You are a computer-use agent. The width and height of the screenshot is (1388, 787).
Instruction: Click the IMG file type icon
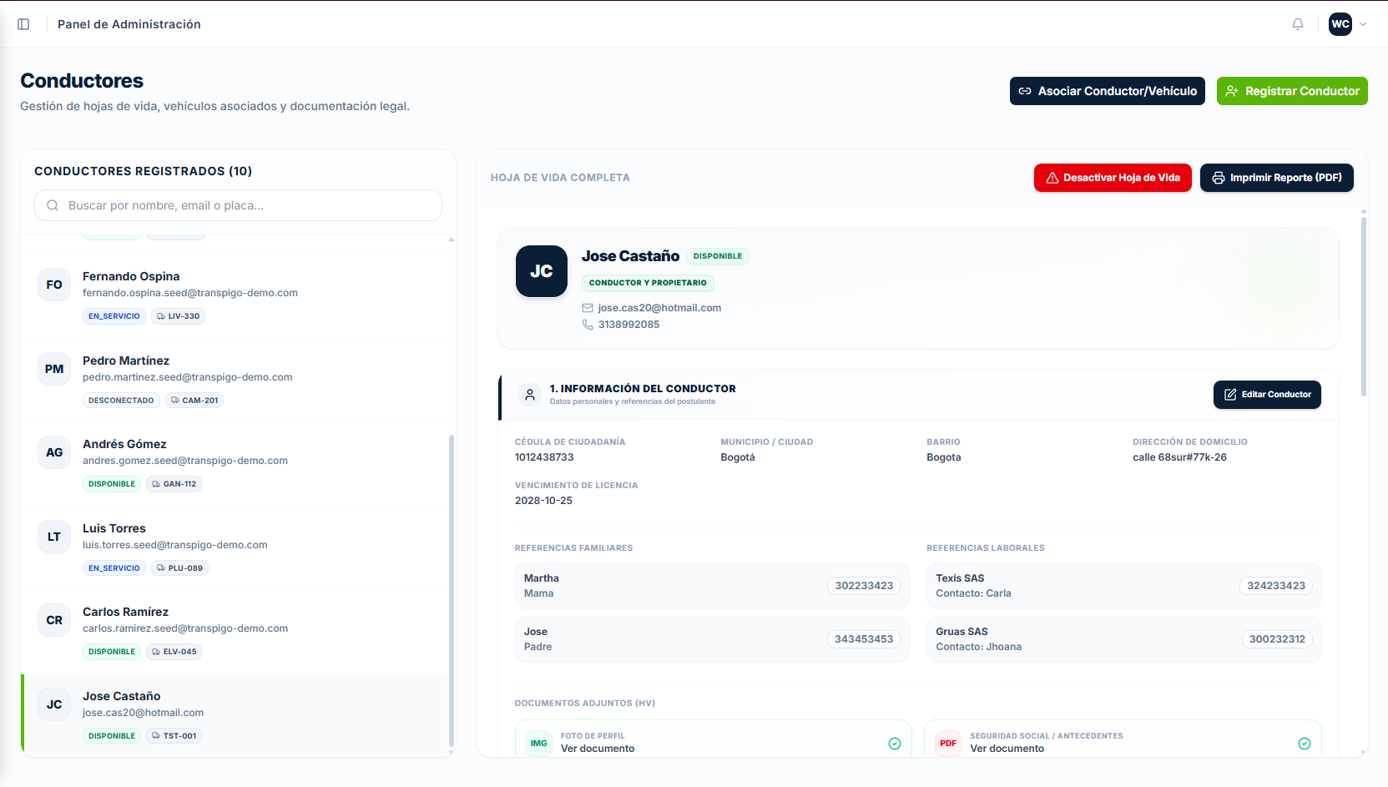(x=539, y=744)
